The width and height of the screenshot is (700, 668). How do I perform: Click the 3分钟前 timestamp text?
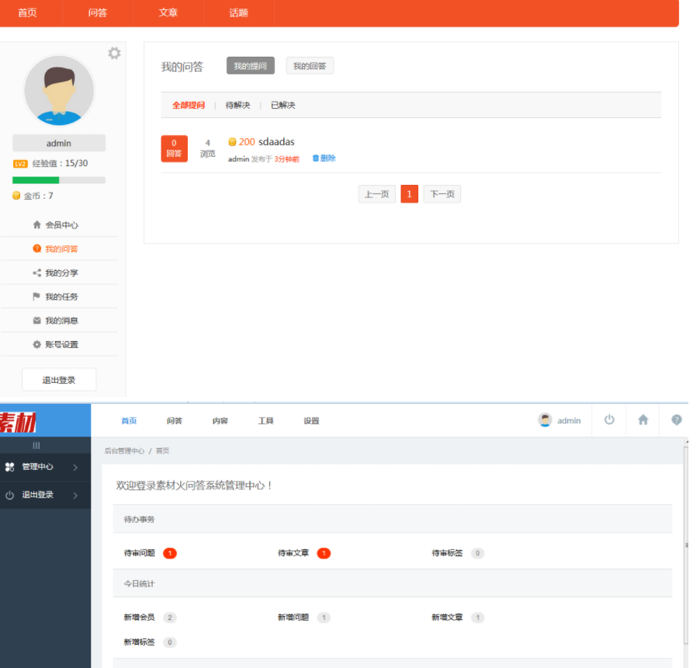click(286, 159)
